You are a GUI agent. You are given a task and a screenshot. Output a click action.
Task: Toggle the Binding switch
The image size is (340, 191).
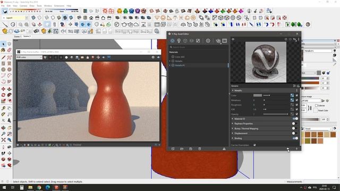point(295,138)
